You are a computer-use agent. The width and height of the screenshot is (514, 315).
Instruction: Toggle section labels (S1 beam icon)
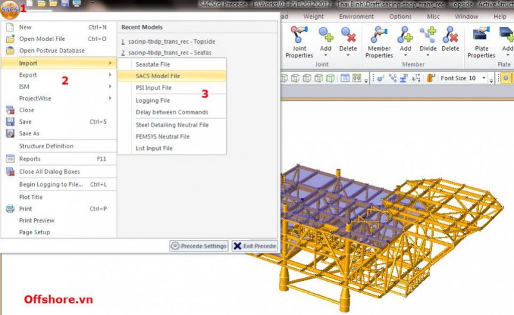pos(404,78)
